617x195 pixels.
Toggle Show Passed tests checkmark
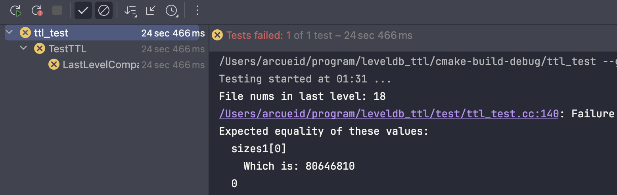[x=83, y=11]
